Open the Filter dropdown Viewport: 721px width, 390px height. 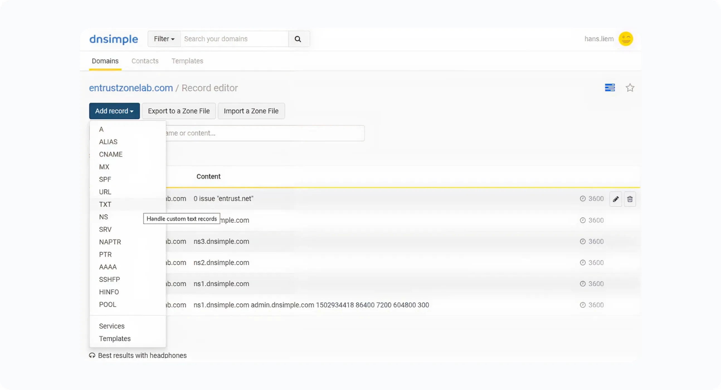coord(164,39)
